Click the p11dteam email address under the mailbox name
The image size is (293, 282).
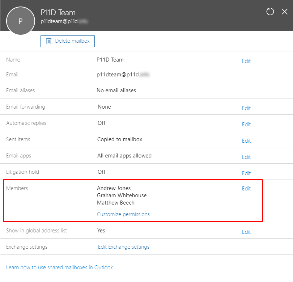[64, 22]
